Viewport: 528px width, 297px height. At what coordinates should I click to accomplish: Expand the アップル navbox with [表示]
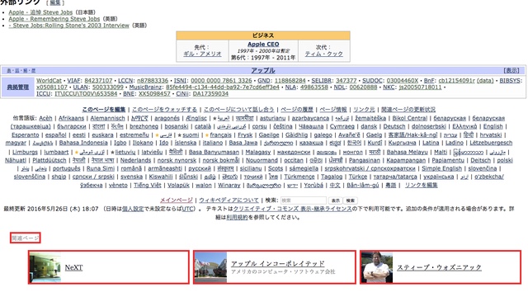[511, 70]
